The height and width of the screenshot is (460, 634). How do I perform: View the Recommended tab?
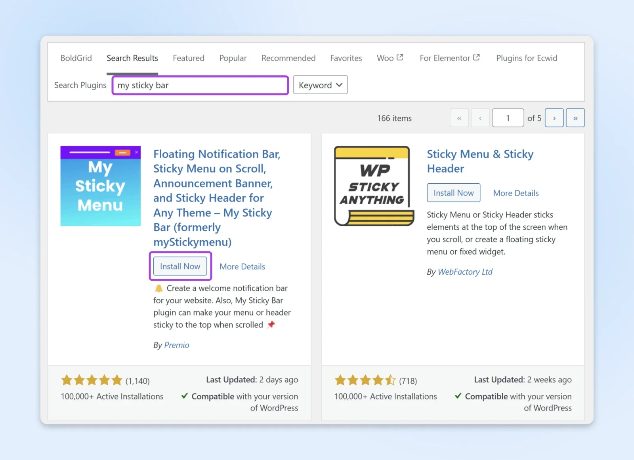[x=288, y=58]
